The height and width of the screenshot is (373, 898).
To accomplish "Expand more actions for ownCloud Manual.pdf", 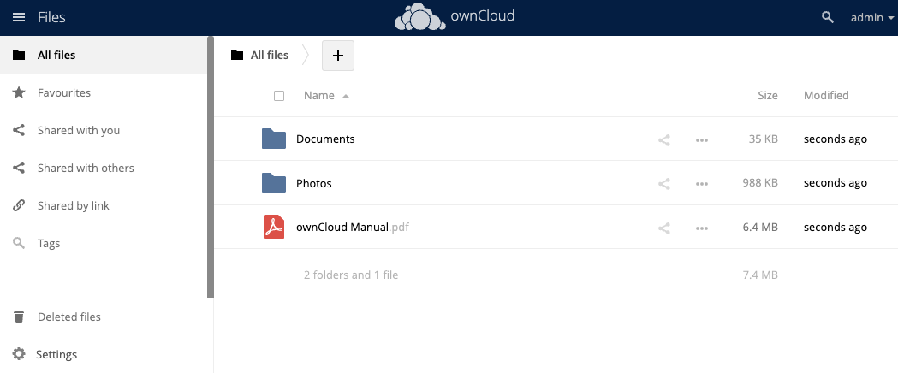I will coord(702,228).
